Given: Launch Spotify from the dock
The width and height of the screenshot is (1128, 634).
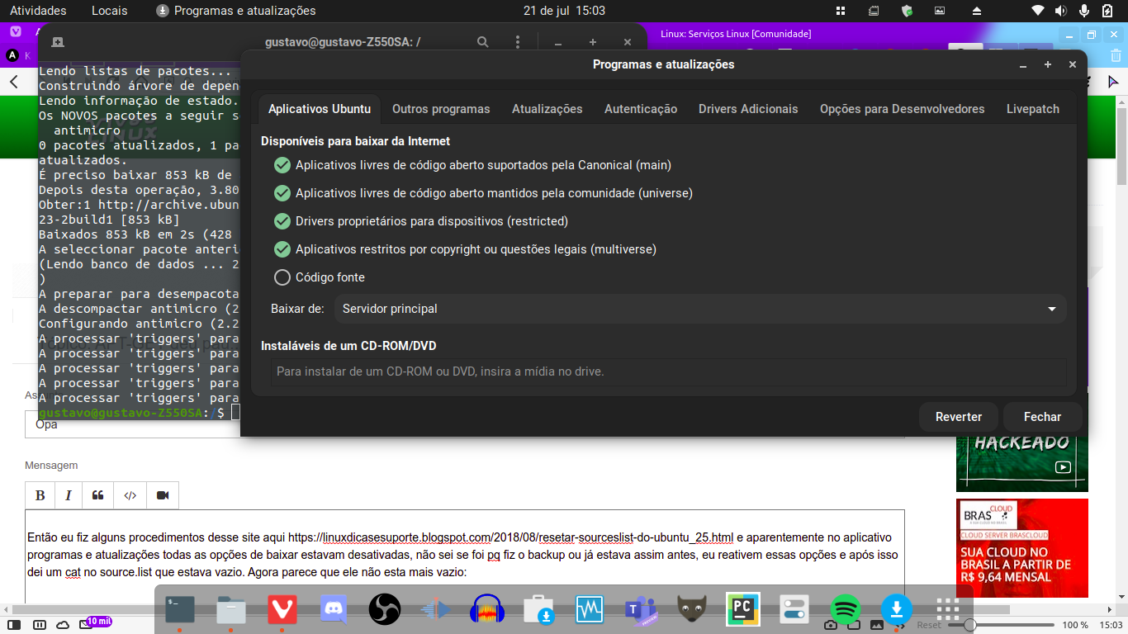Looking at the screenshot, I should click(x=845, y=610).
